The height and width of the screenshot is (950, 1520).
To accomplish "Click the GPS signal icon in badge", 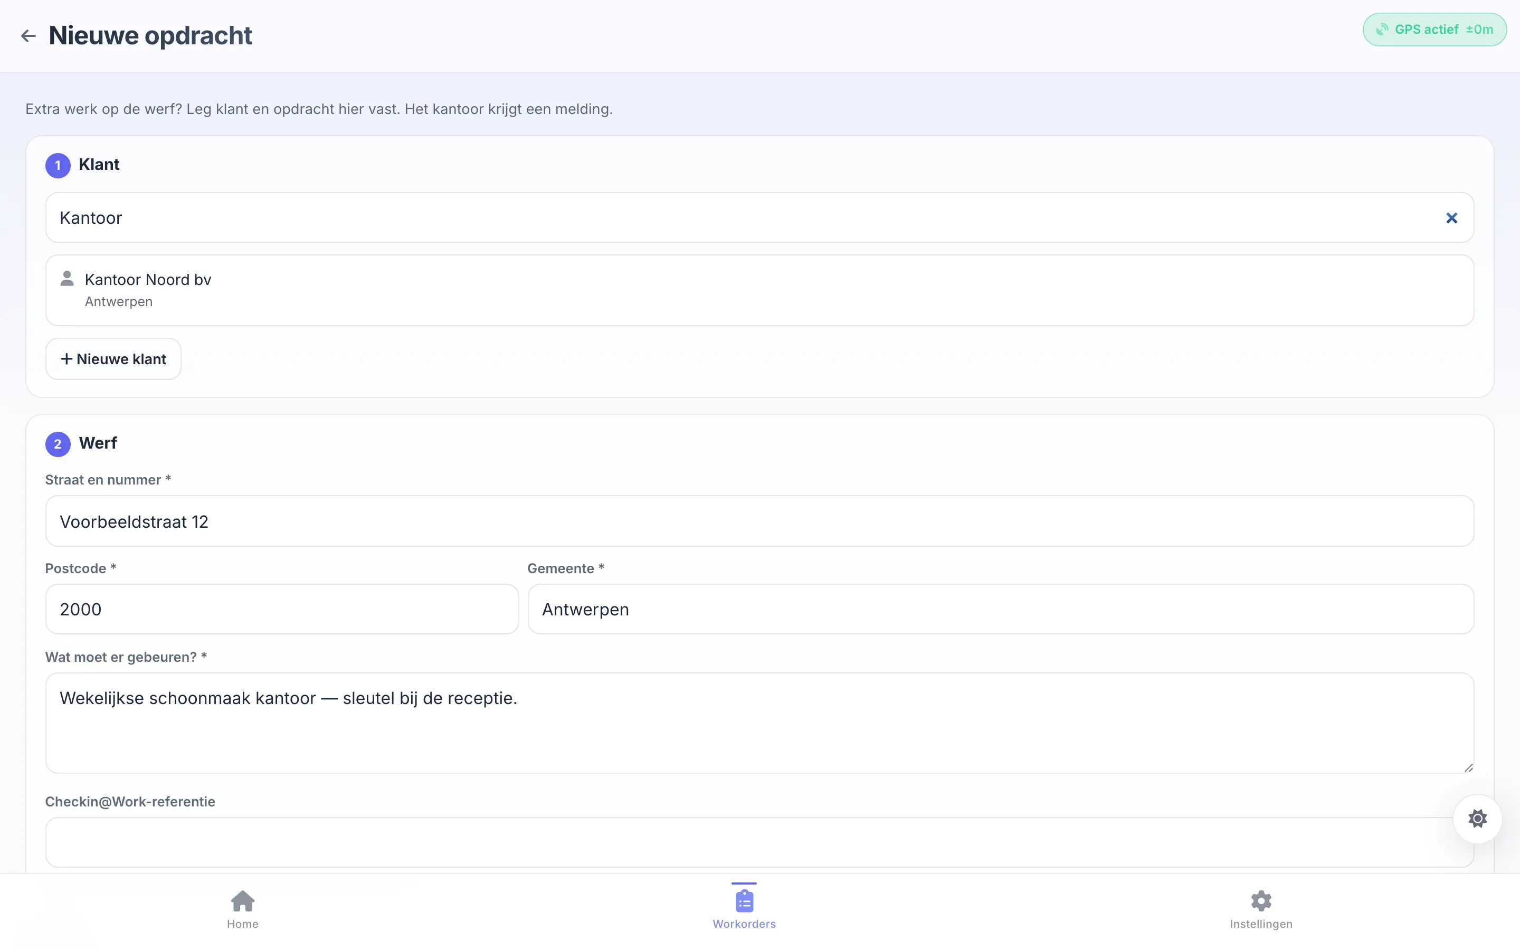I will coord(1382,30).
